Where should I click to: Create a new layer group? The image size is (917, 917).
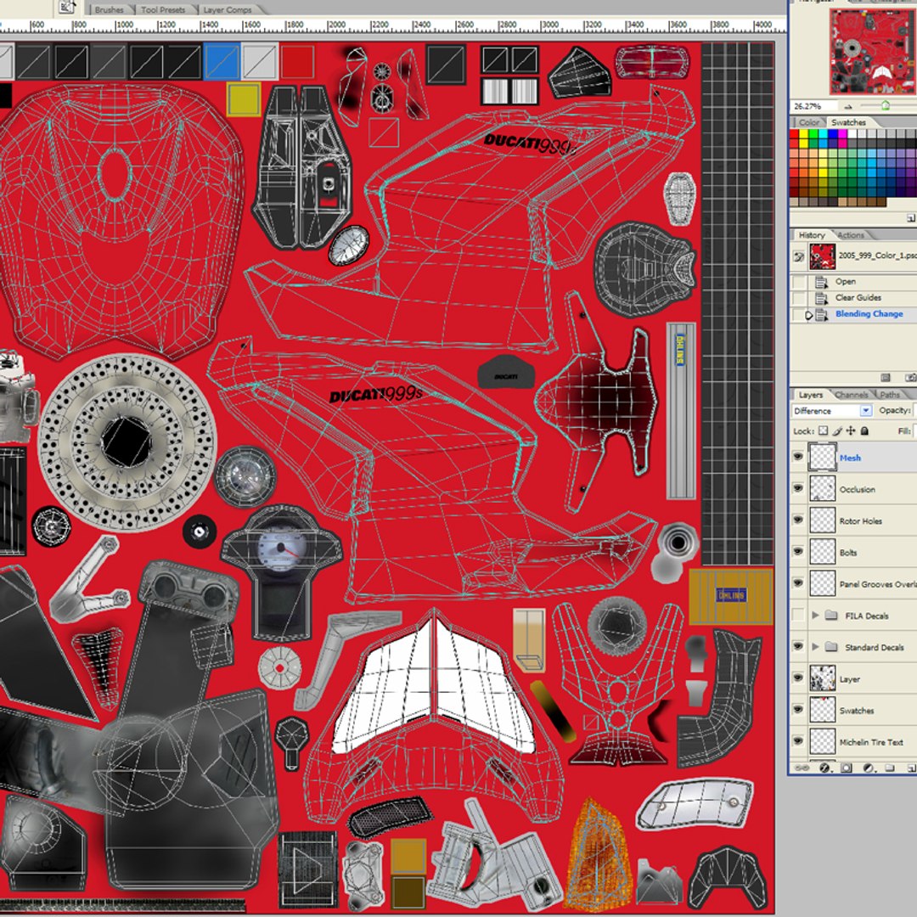pyautogui.click(x=890, y=768)
